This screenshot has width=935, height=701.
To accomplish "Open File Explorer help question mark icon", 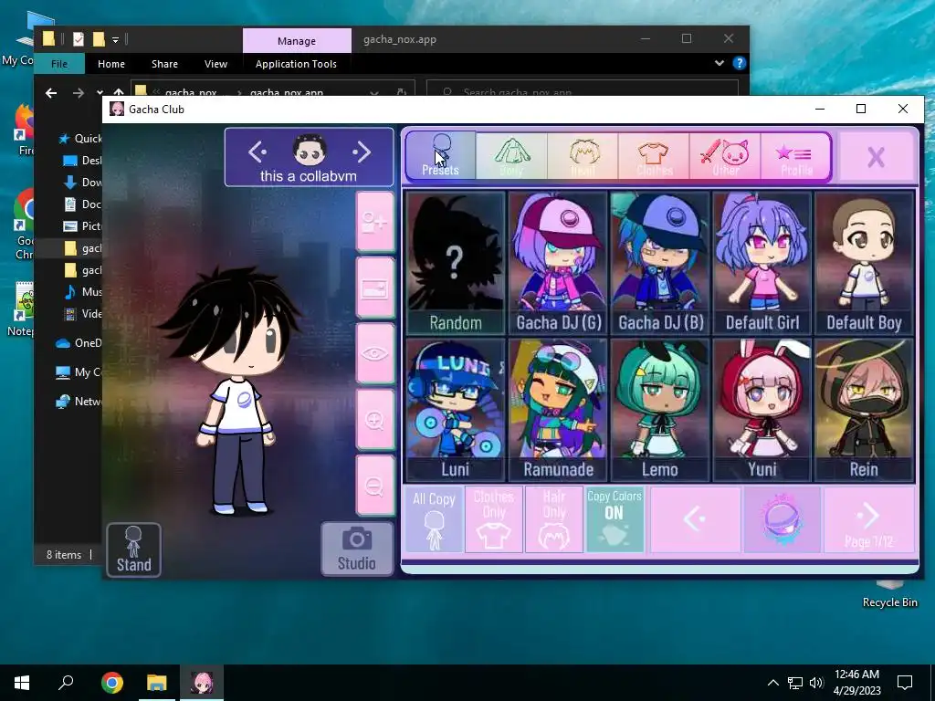I will pyautogui.click(x=740, y=63).
